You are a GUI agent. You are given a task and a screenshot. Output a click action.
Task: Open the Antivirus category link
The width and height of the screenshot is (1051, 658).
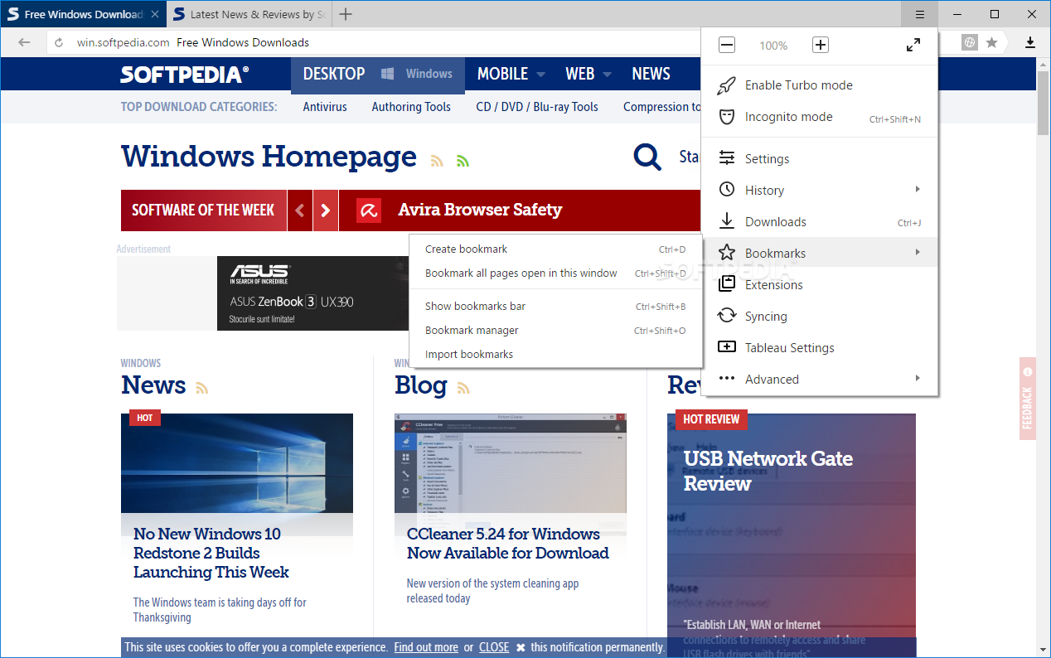(325, 106)
